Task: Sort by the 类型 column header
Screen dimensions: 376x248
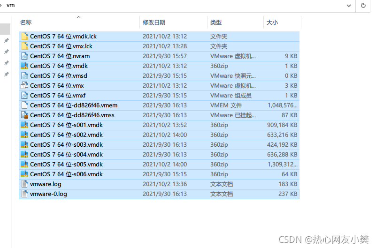Action: [x=216, y=23]
